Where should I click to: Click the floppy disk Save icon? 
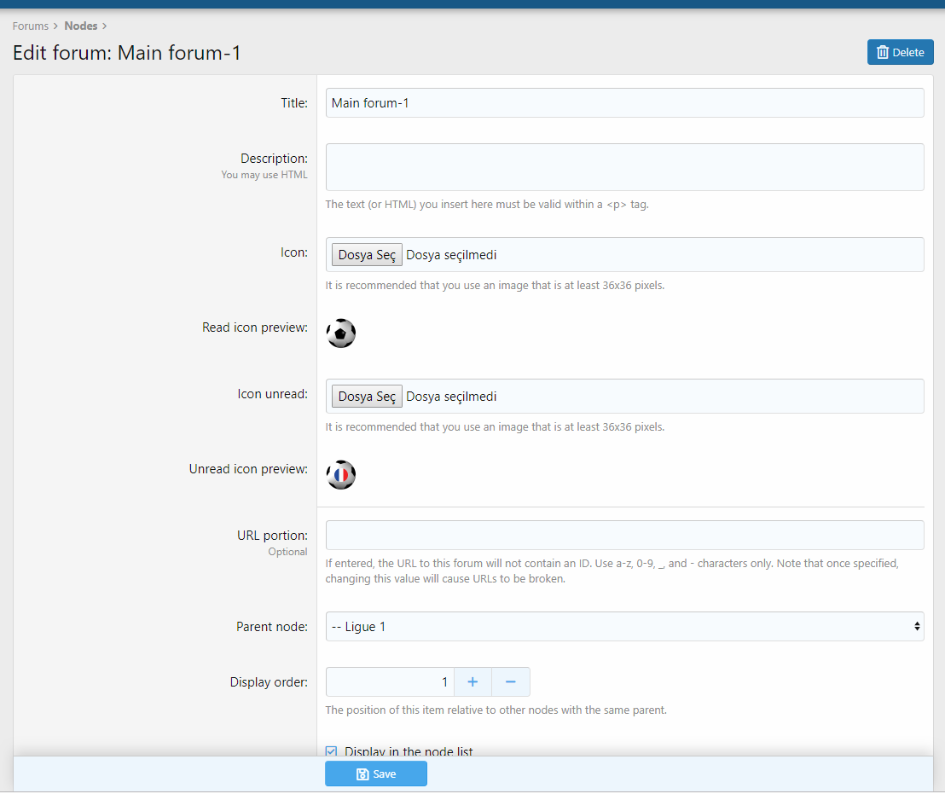[x=362, y=774]
